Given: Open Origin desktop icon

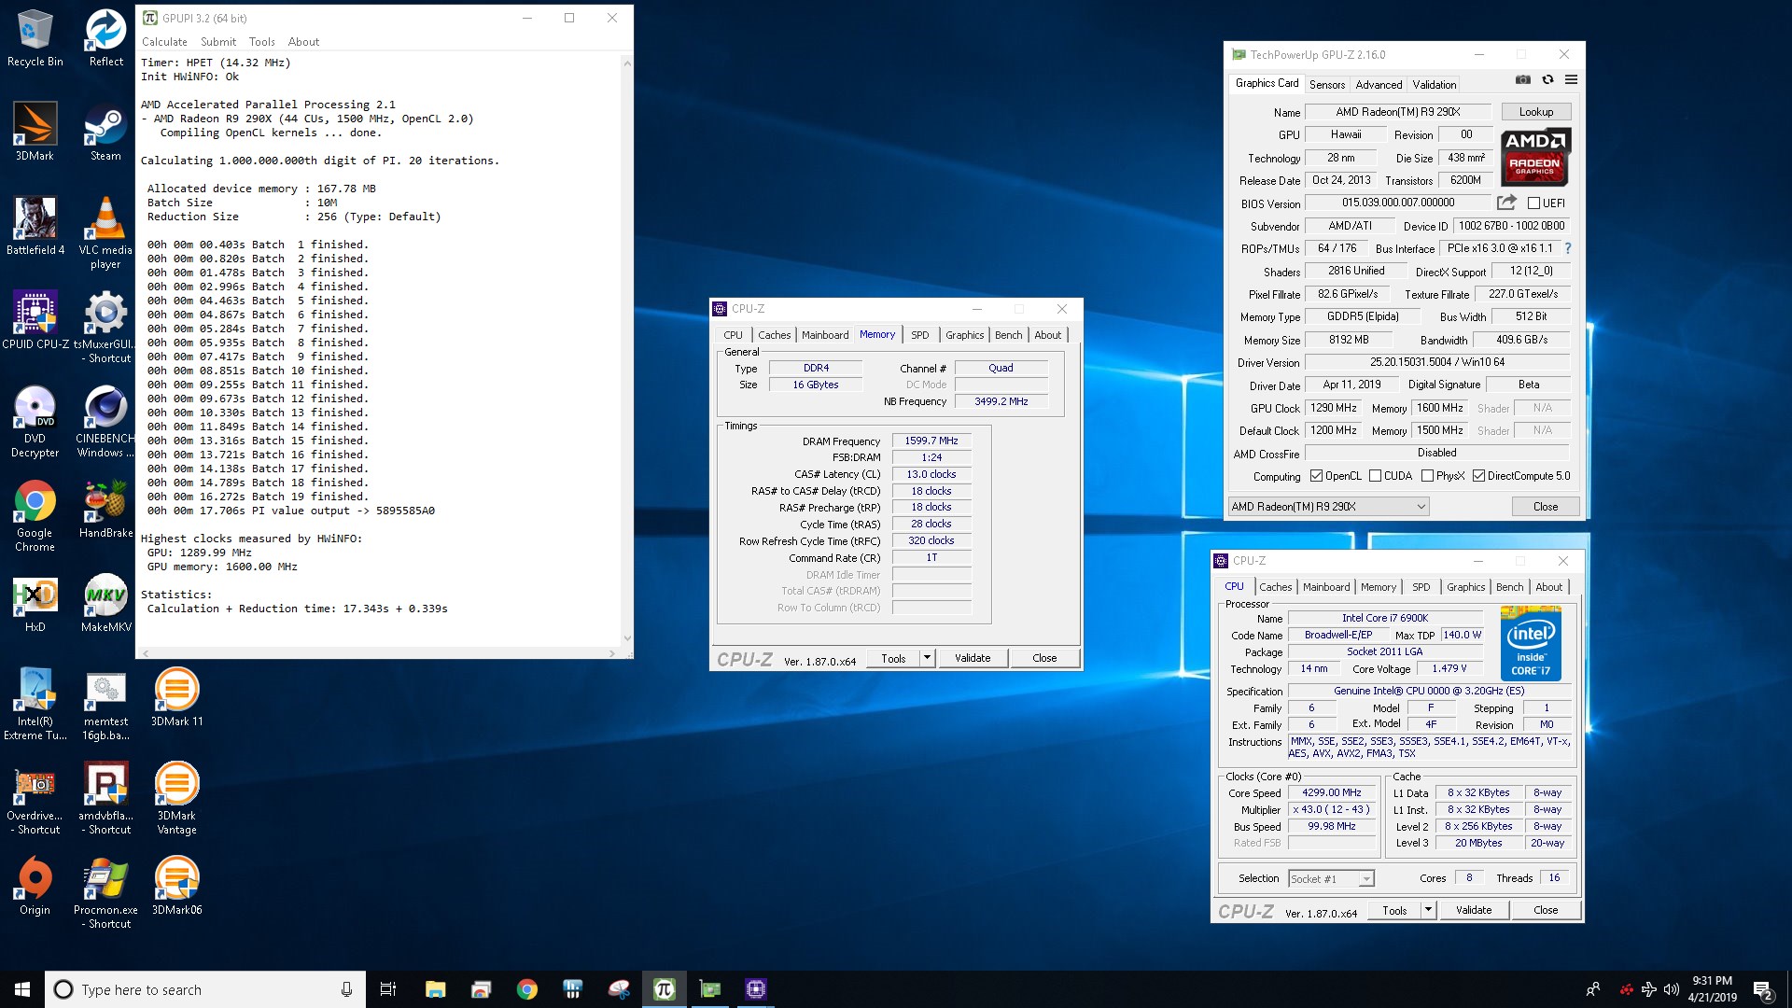Looking at the screenshot, I should click(35, 886).
